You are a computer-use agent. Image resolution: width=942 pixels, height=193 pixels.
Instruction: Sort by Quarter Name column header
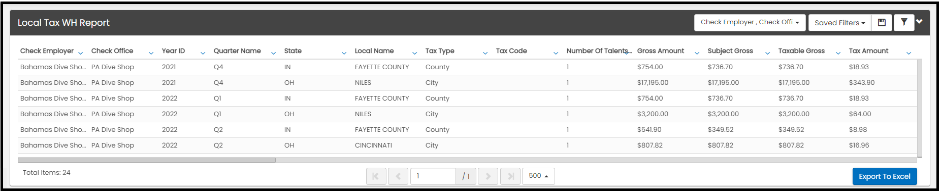coord(237,51)
